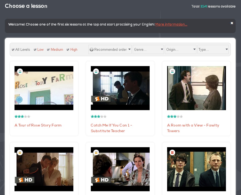Image resolution: width=241 pixels, height=195 pixels.
Task: Open the More information link
Action: pos(171,24)
